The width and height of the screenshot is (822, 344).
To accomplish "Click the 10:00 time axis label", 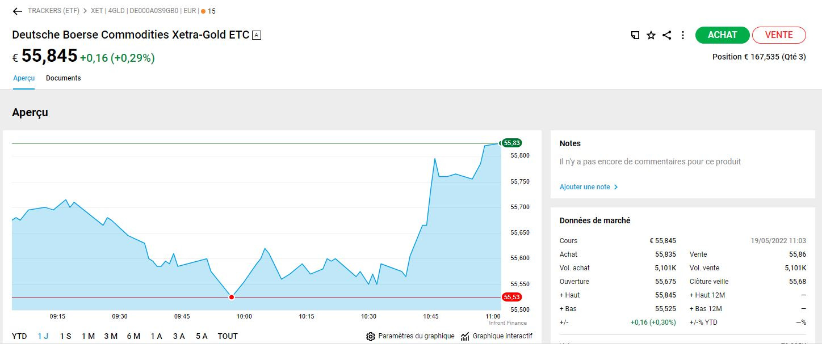I will coord(245,316).
